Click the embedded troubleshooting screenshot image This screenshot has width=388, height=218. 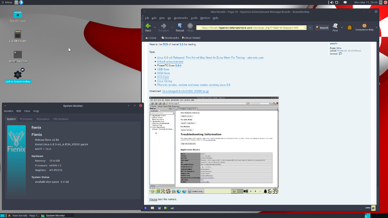214,145
